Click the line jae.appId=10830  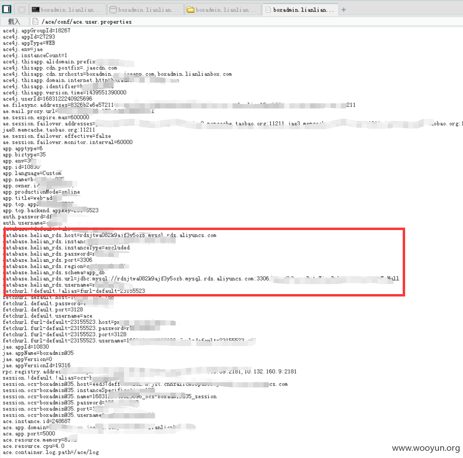point(26,346)
